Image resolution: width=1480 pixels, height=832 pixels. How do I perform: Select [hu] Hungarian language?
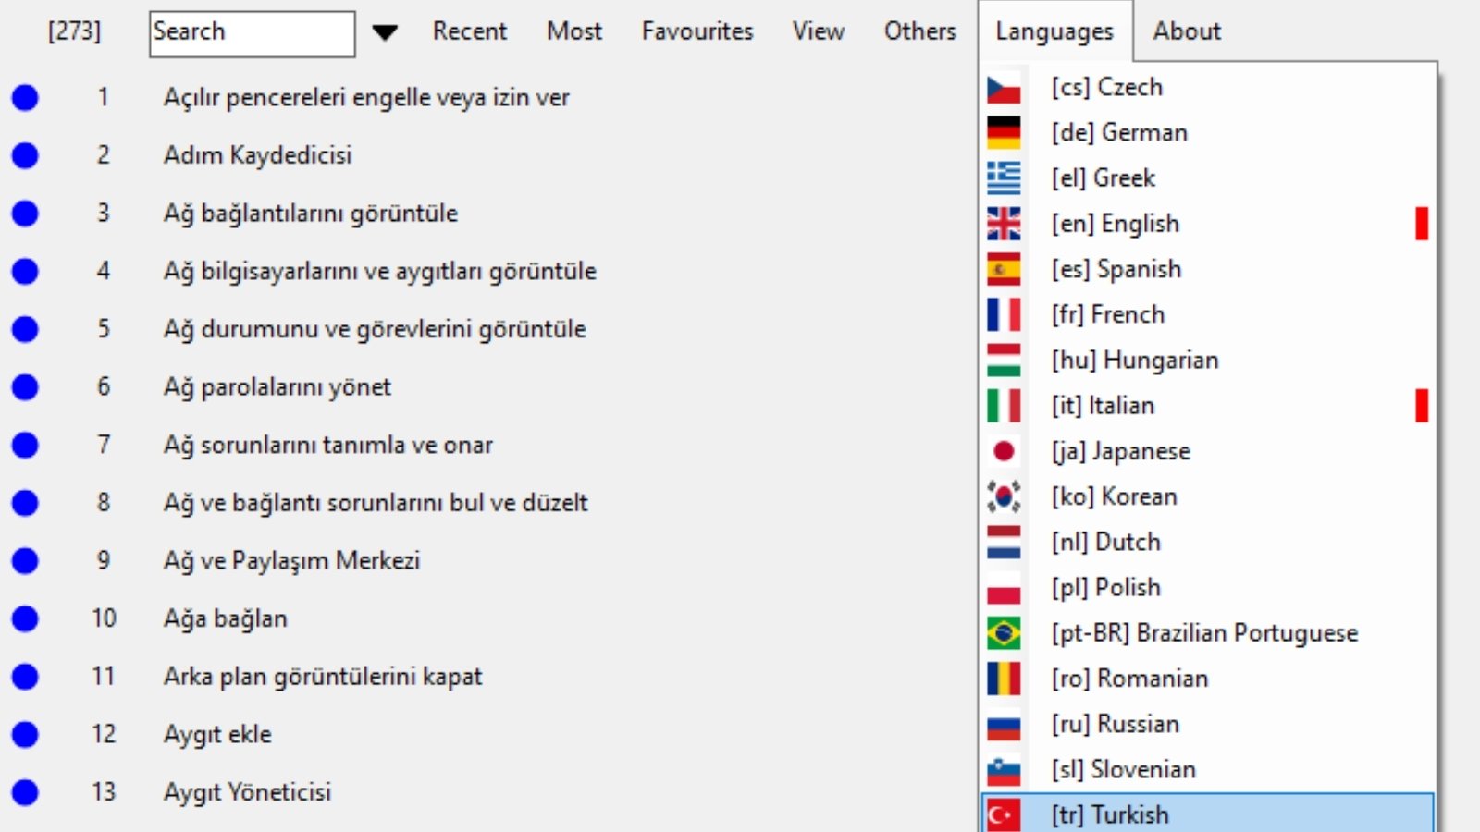tap(1207, 360)
